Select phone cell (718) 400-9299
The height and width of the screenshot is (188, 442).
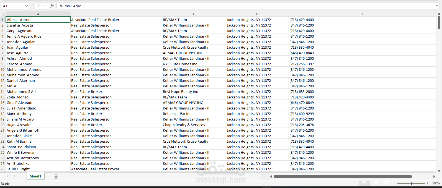click(x=363, y=114)
